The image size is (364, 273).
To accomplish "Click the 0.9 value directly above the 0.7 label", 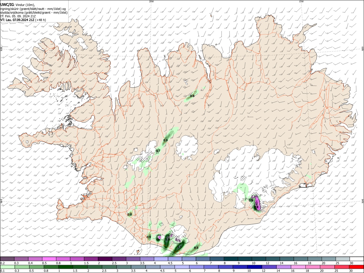I will (166, 140).
